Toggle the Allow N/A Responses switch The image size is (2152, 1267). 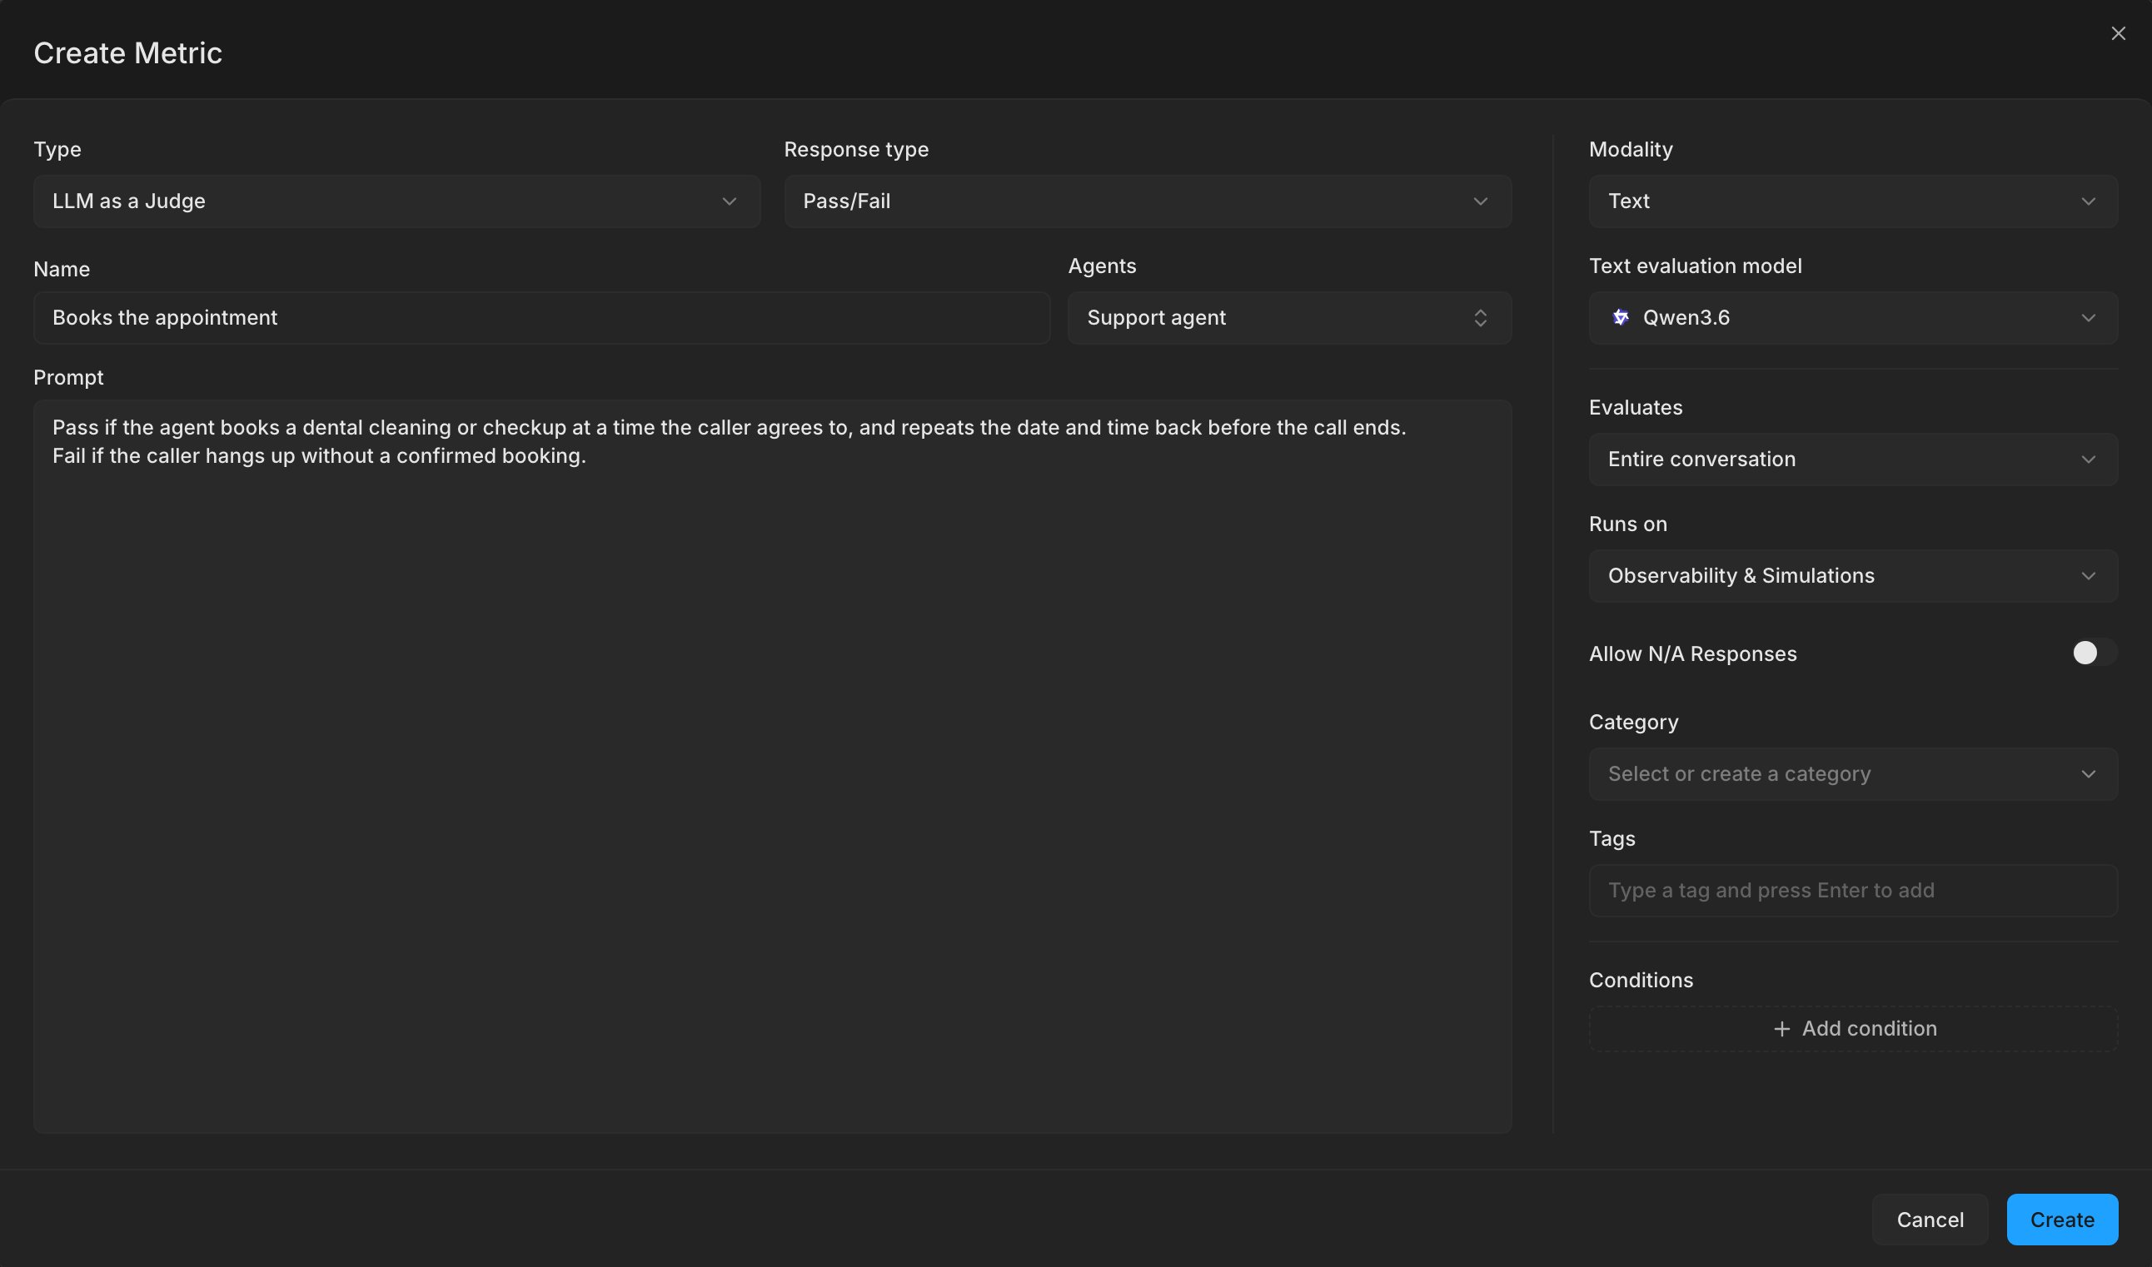[x=2094, y=653]
